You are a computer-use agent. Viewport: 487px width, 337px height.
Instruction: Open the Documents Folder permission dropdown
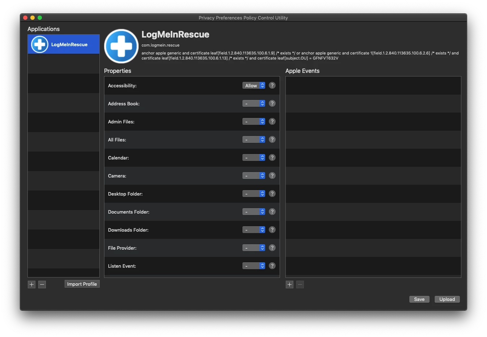click(254, 212)
